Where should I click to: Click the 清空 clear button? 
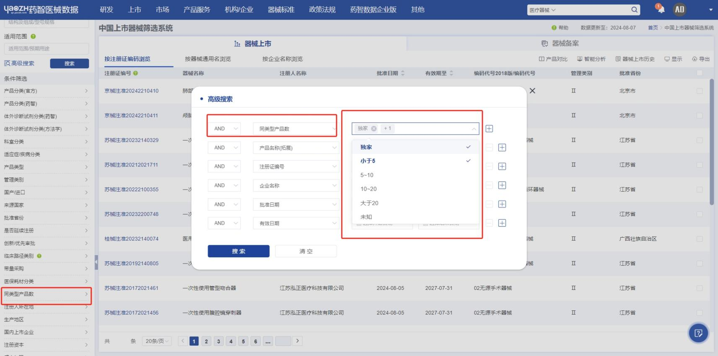pyautogui.click(x=306, y=251)
